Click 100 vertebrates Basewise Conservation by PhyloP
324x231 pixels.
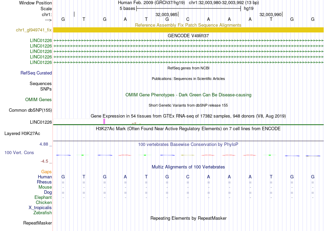[x=188, y=144]
